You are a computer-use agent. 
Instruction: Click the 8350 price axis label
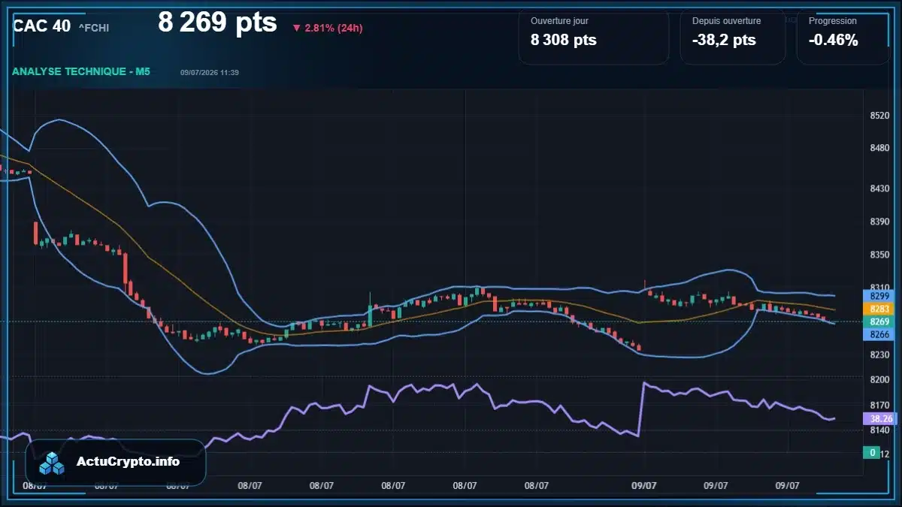click(x=879, y=255)
